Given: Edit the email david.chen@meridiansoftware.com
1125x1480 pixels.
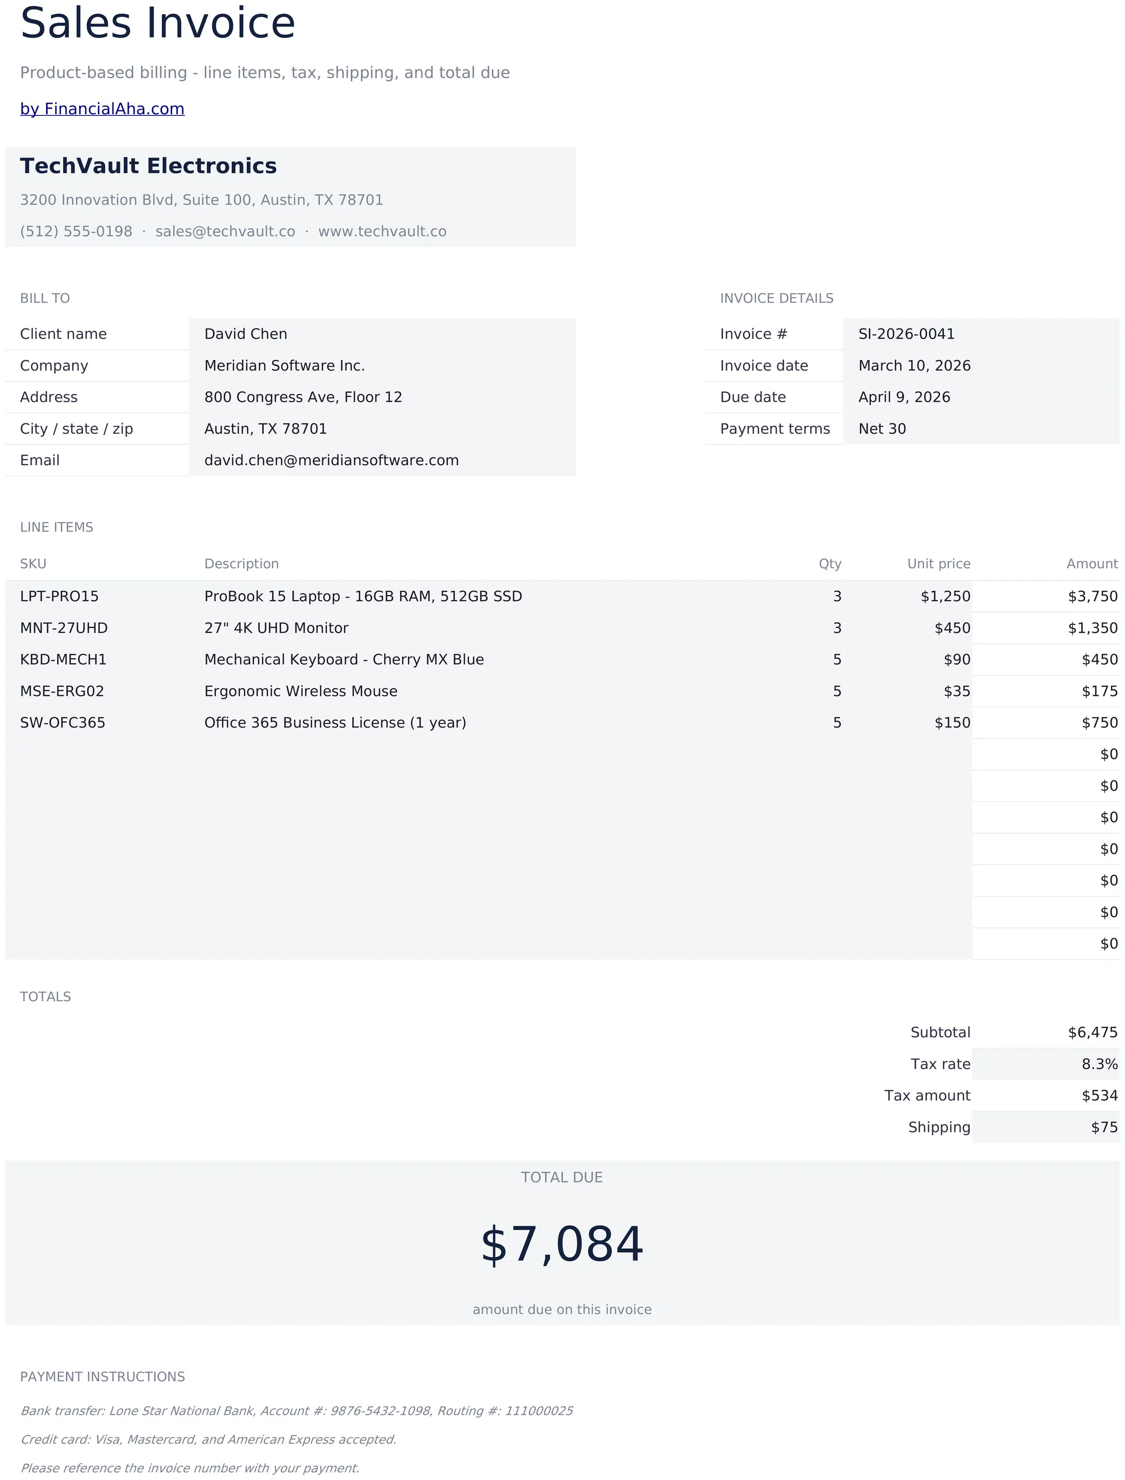Looking at the screenshot, I should (382, 460).
